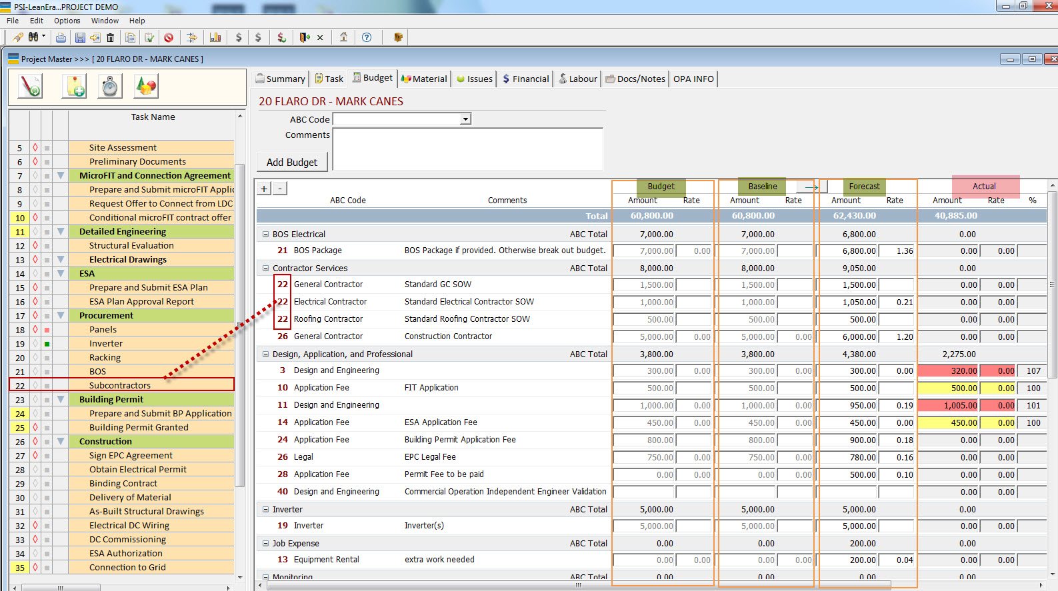This screenshot has height=591, width=1058.
Task: Collapse the MicroFIT and Connection Agreement group
Action: point(61,176)
